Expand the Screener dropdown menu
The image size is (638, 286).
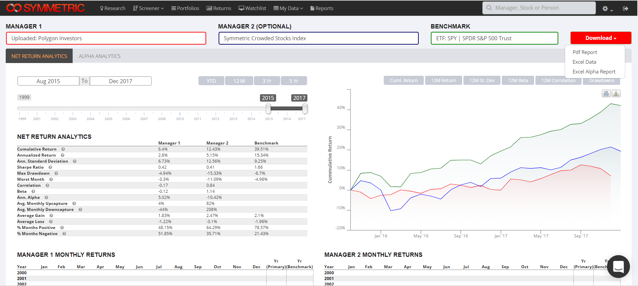tap(148, 8)
